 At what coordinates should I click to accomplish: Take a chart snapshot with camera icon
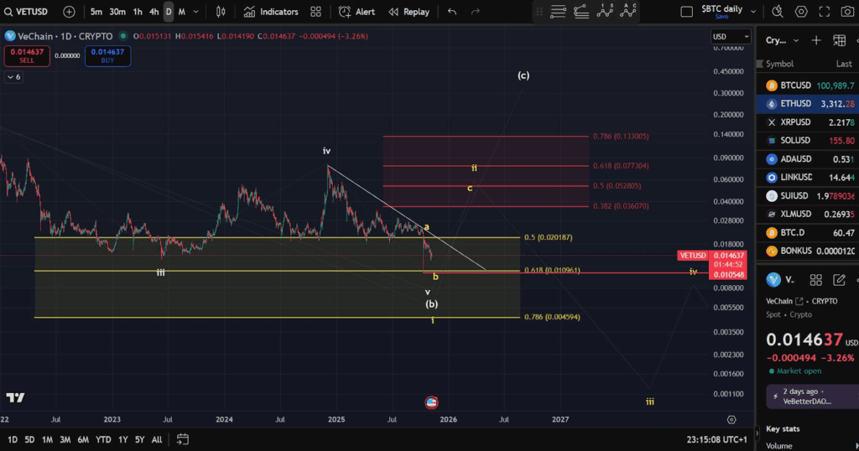tap(847, 12)
